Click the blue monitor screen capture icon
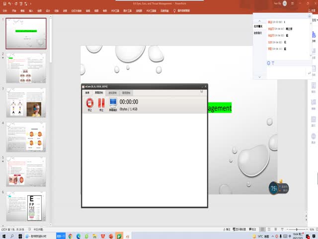 (113, 103)
